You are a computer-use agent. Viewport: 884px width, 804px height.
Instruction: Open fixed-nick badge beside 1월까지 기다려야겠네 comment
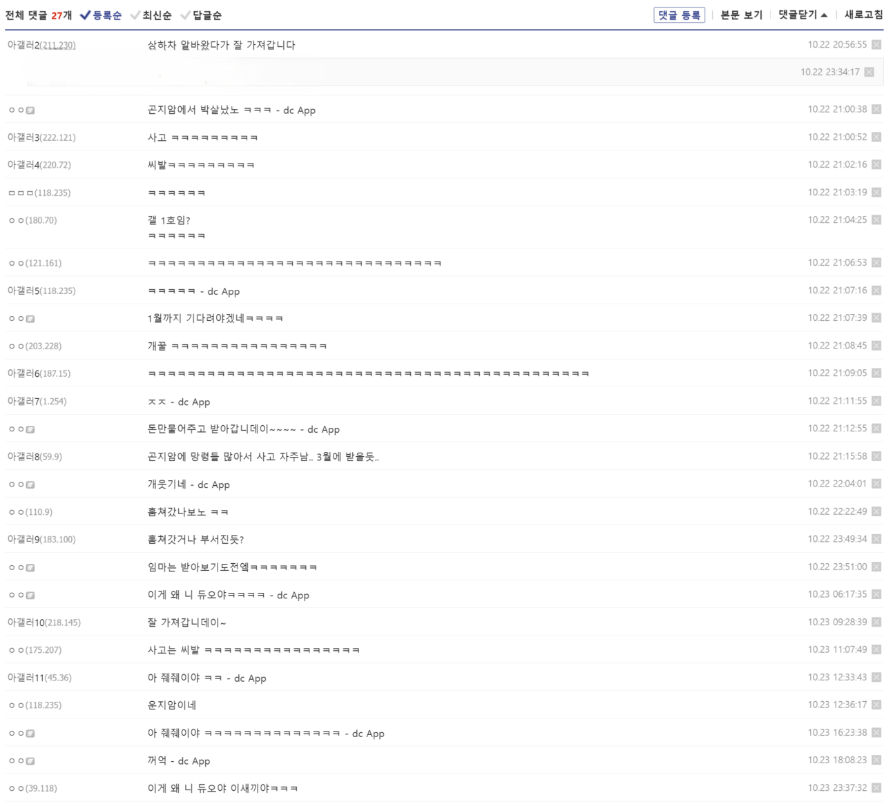30,319
